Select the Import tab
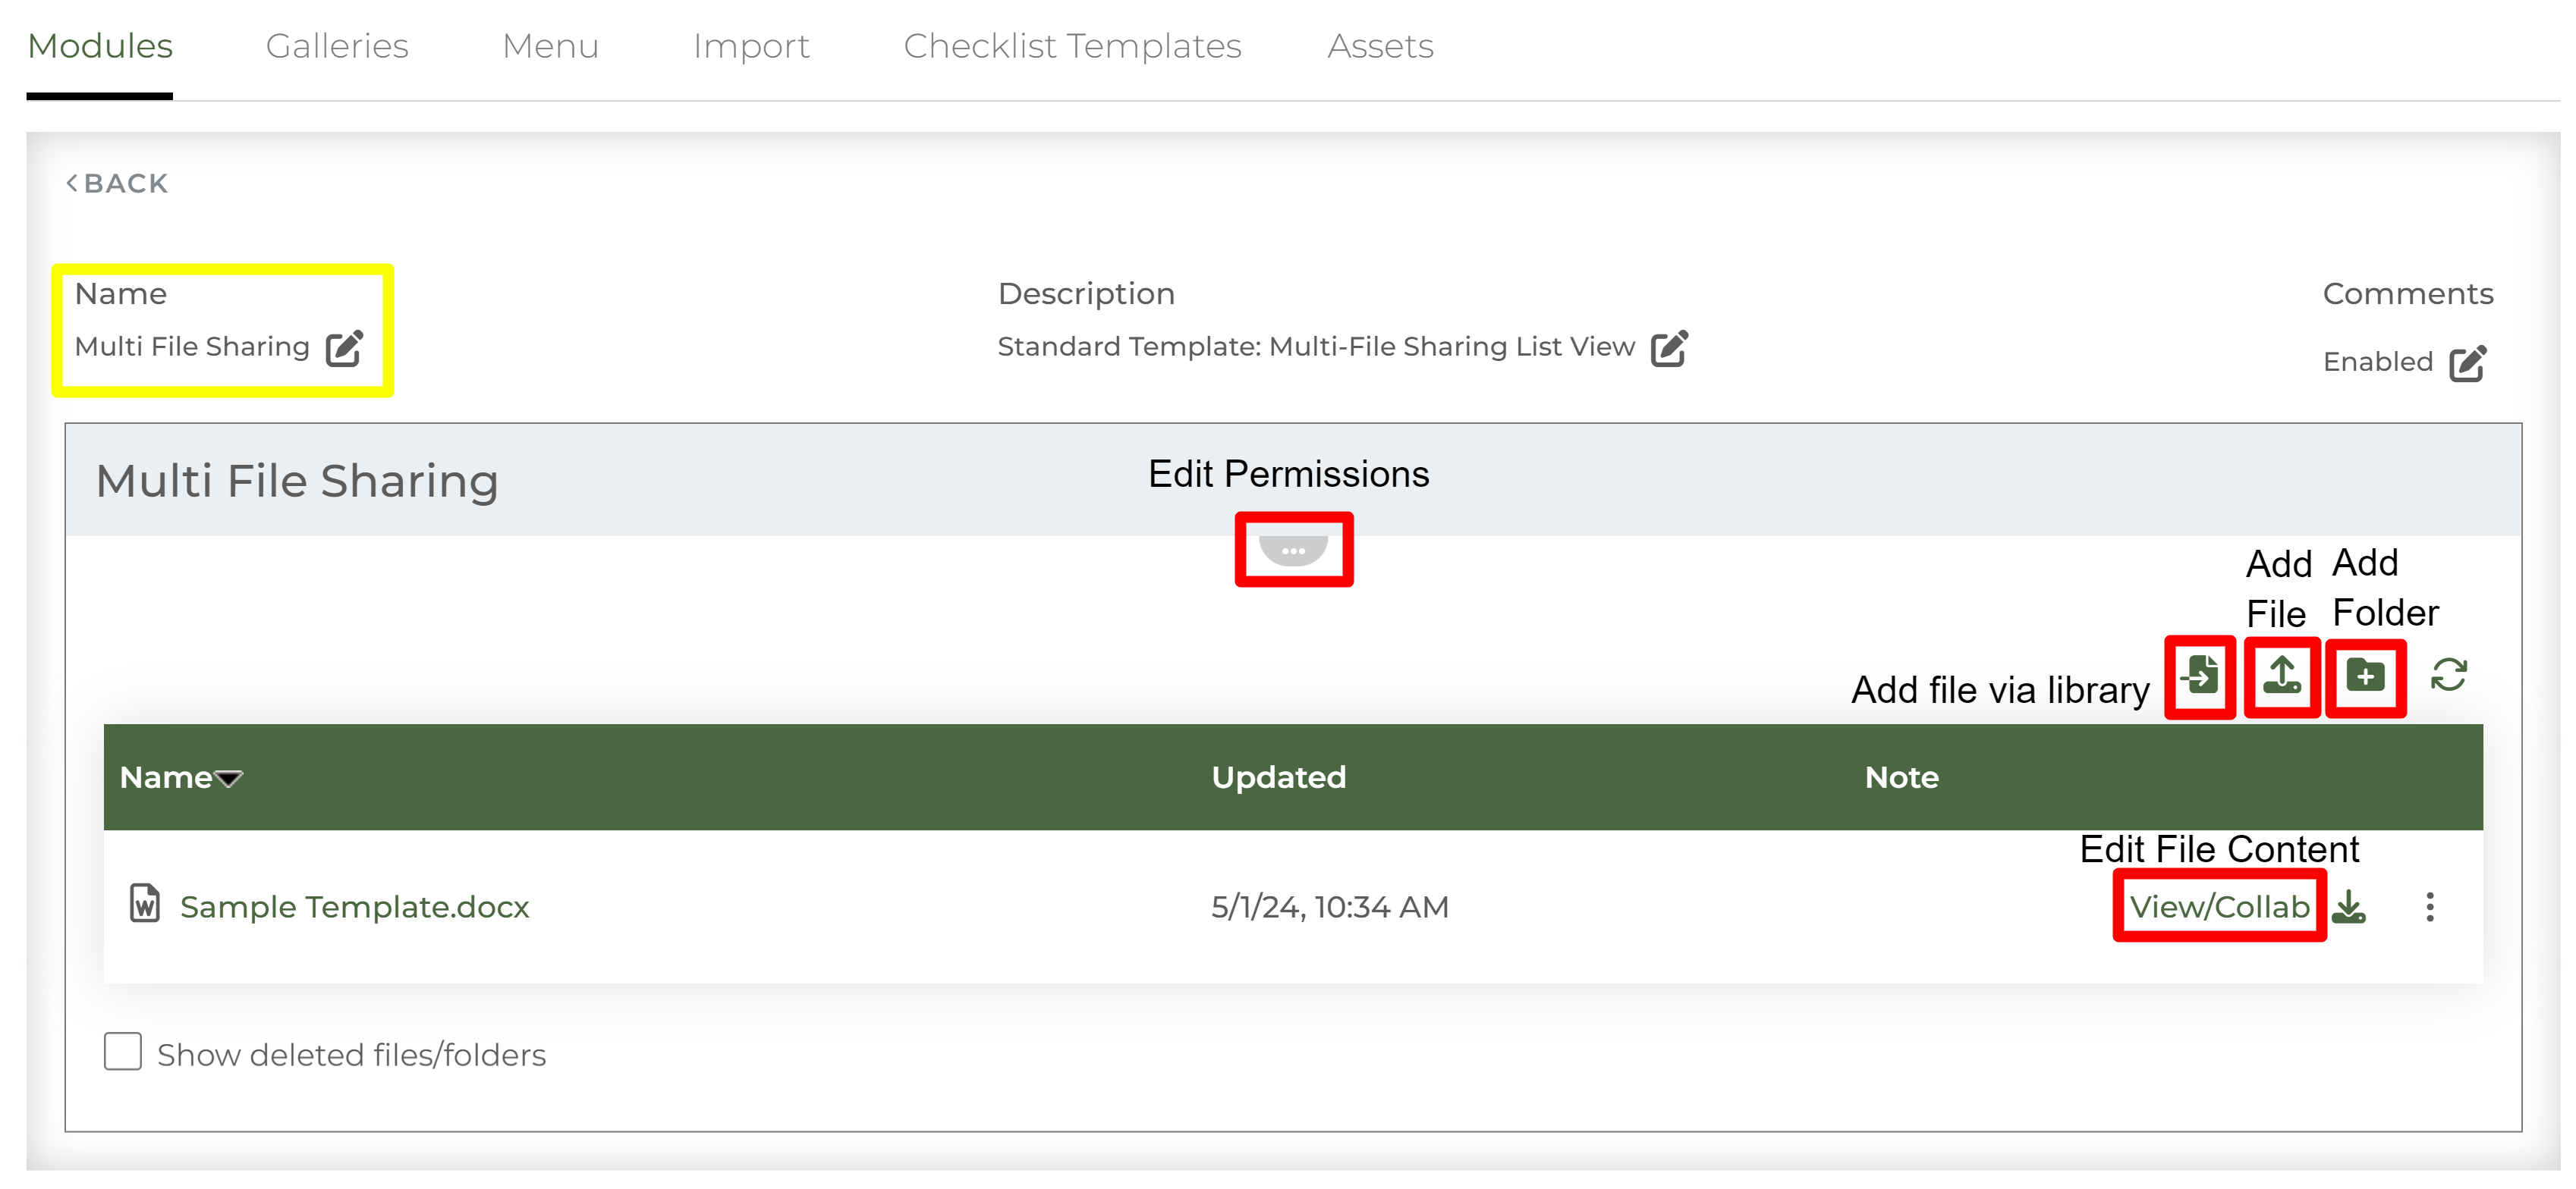The image size is (2576, 1189). click(751, 46)
